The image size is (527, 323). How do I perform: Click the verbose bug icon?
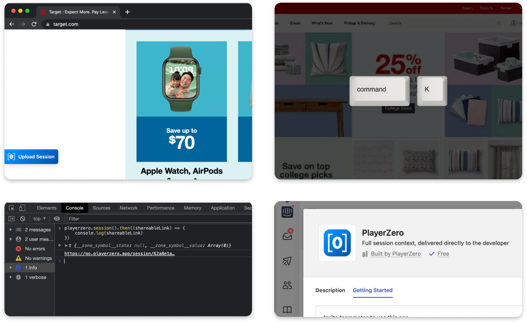point(19,277)
